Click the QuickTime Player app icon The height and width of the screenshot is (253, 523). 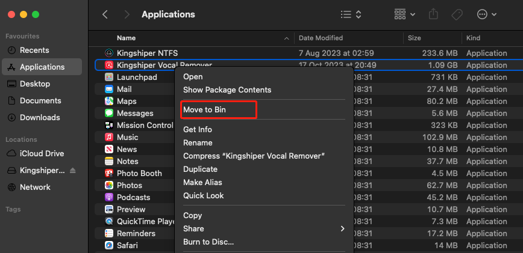click(x=108, y=221)
